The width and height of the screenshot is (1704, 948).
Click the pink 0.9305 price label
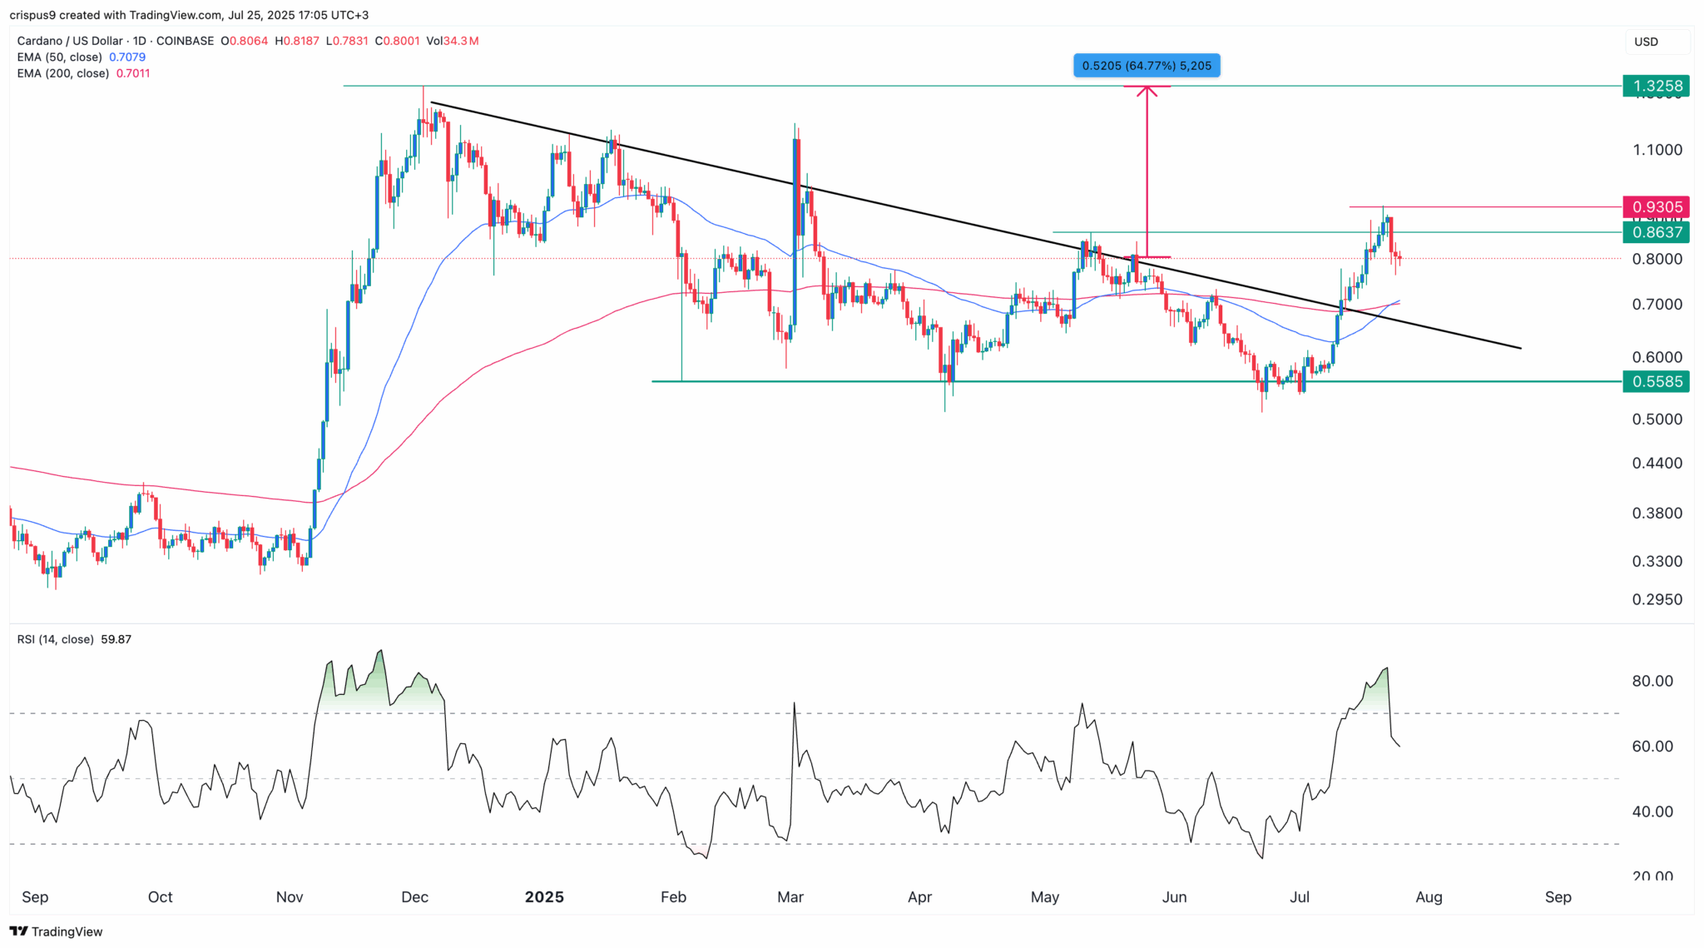(x=1655, y=206)
